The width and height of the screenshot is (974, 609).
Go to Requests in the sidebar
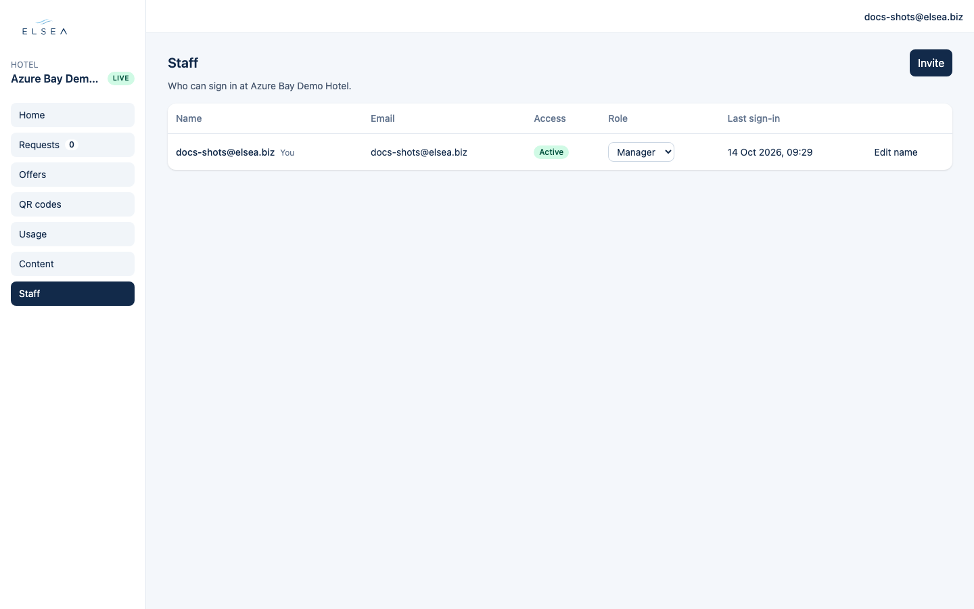tap(72, 145)
